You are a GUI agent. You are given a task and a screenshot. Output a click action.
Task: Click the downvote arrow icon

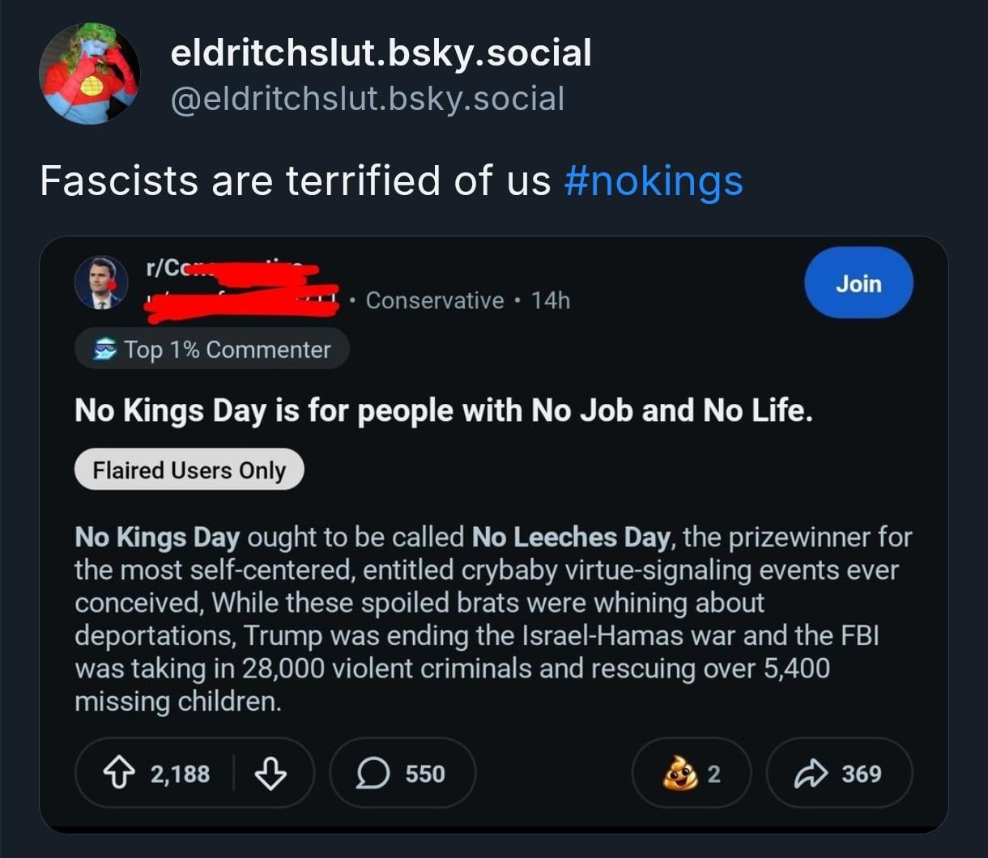pos(270,775)
